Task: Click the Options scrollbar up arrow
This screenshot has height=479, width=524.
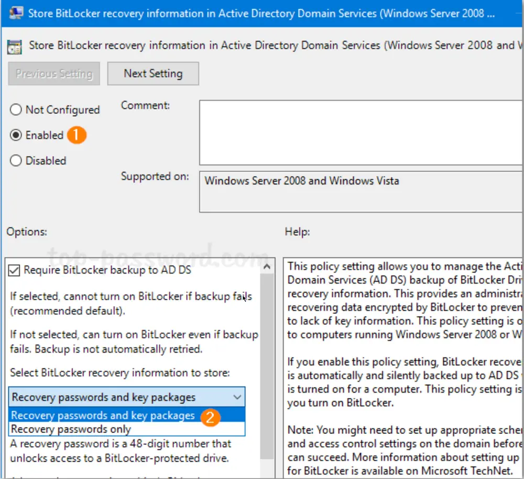Action: (267, 266)
